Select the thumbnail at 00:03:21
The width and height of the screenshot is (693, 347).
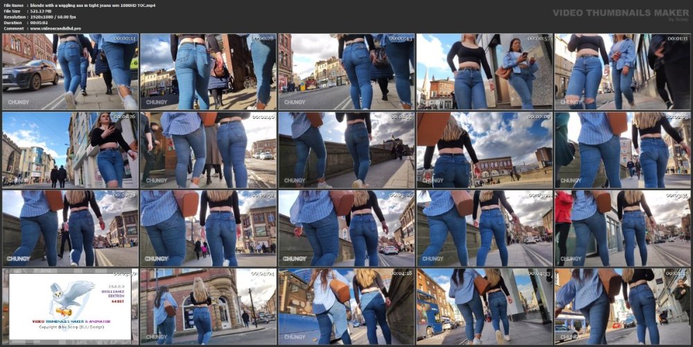click(485, 228)
